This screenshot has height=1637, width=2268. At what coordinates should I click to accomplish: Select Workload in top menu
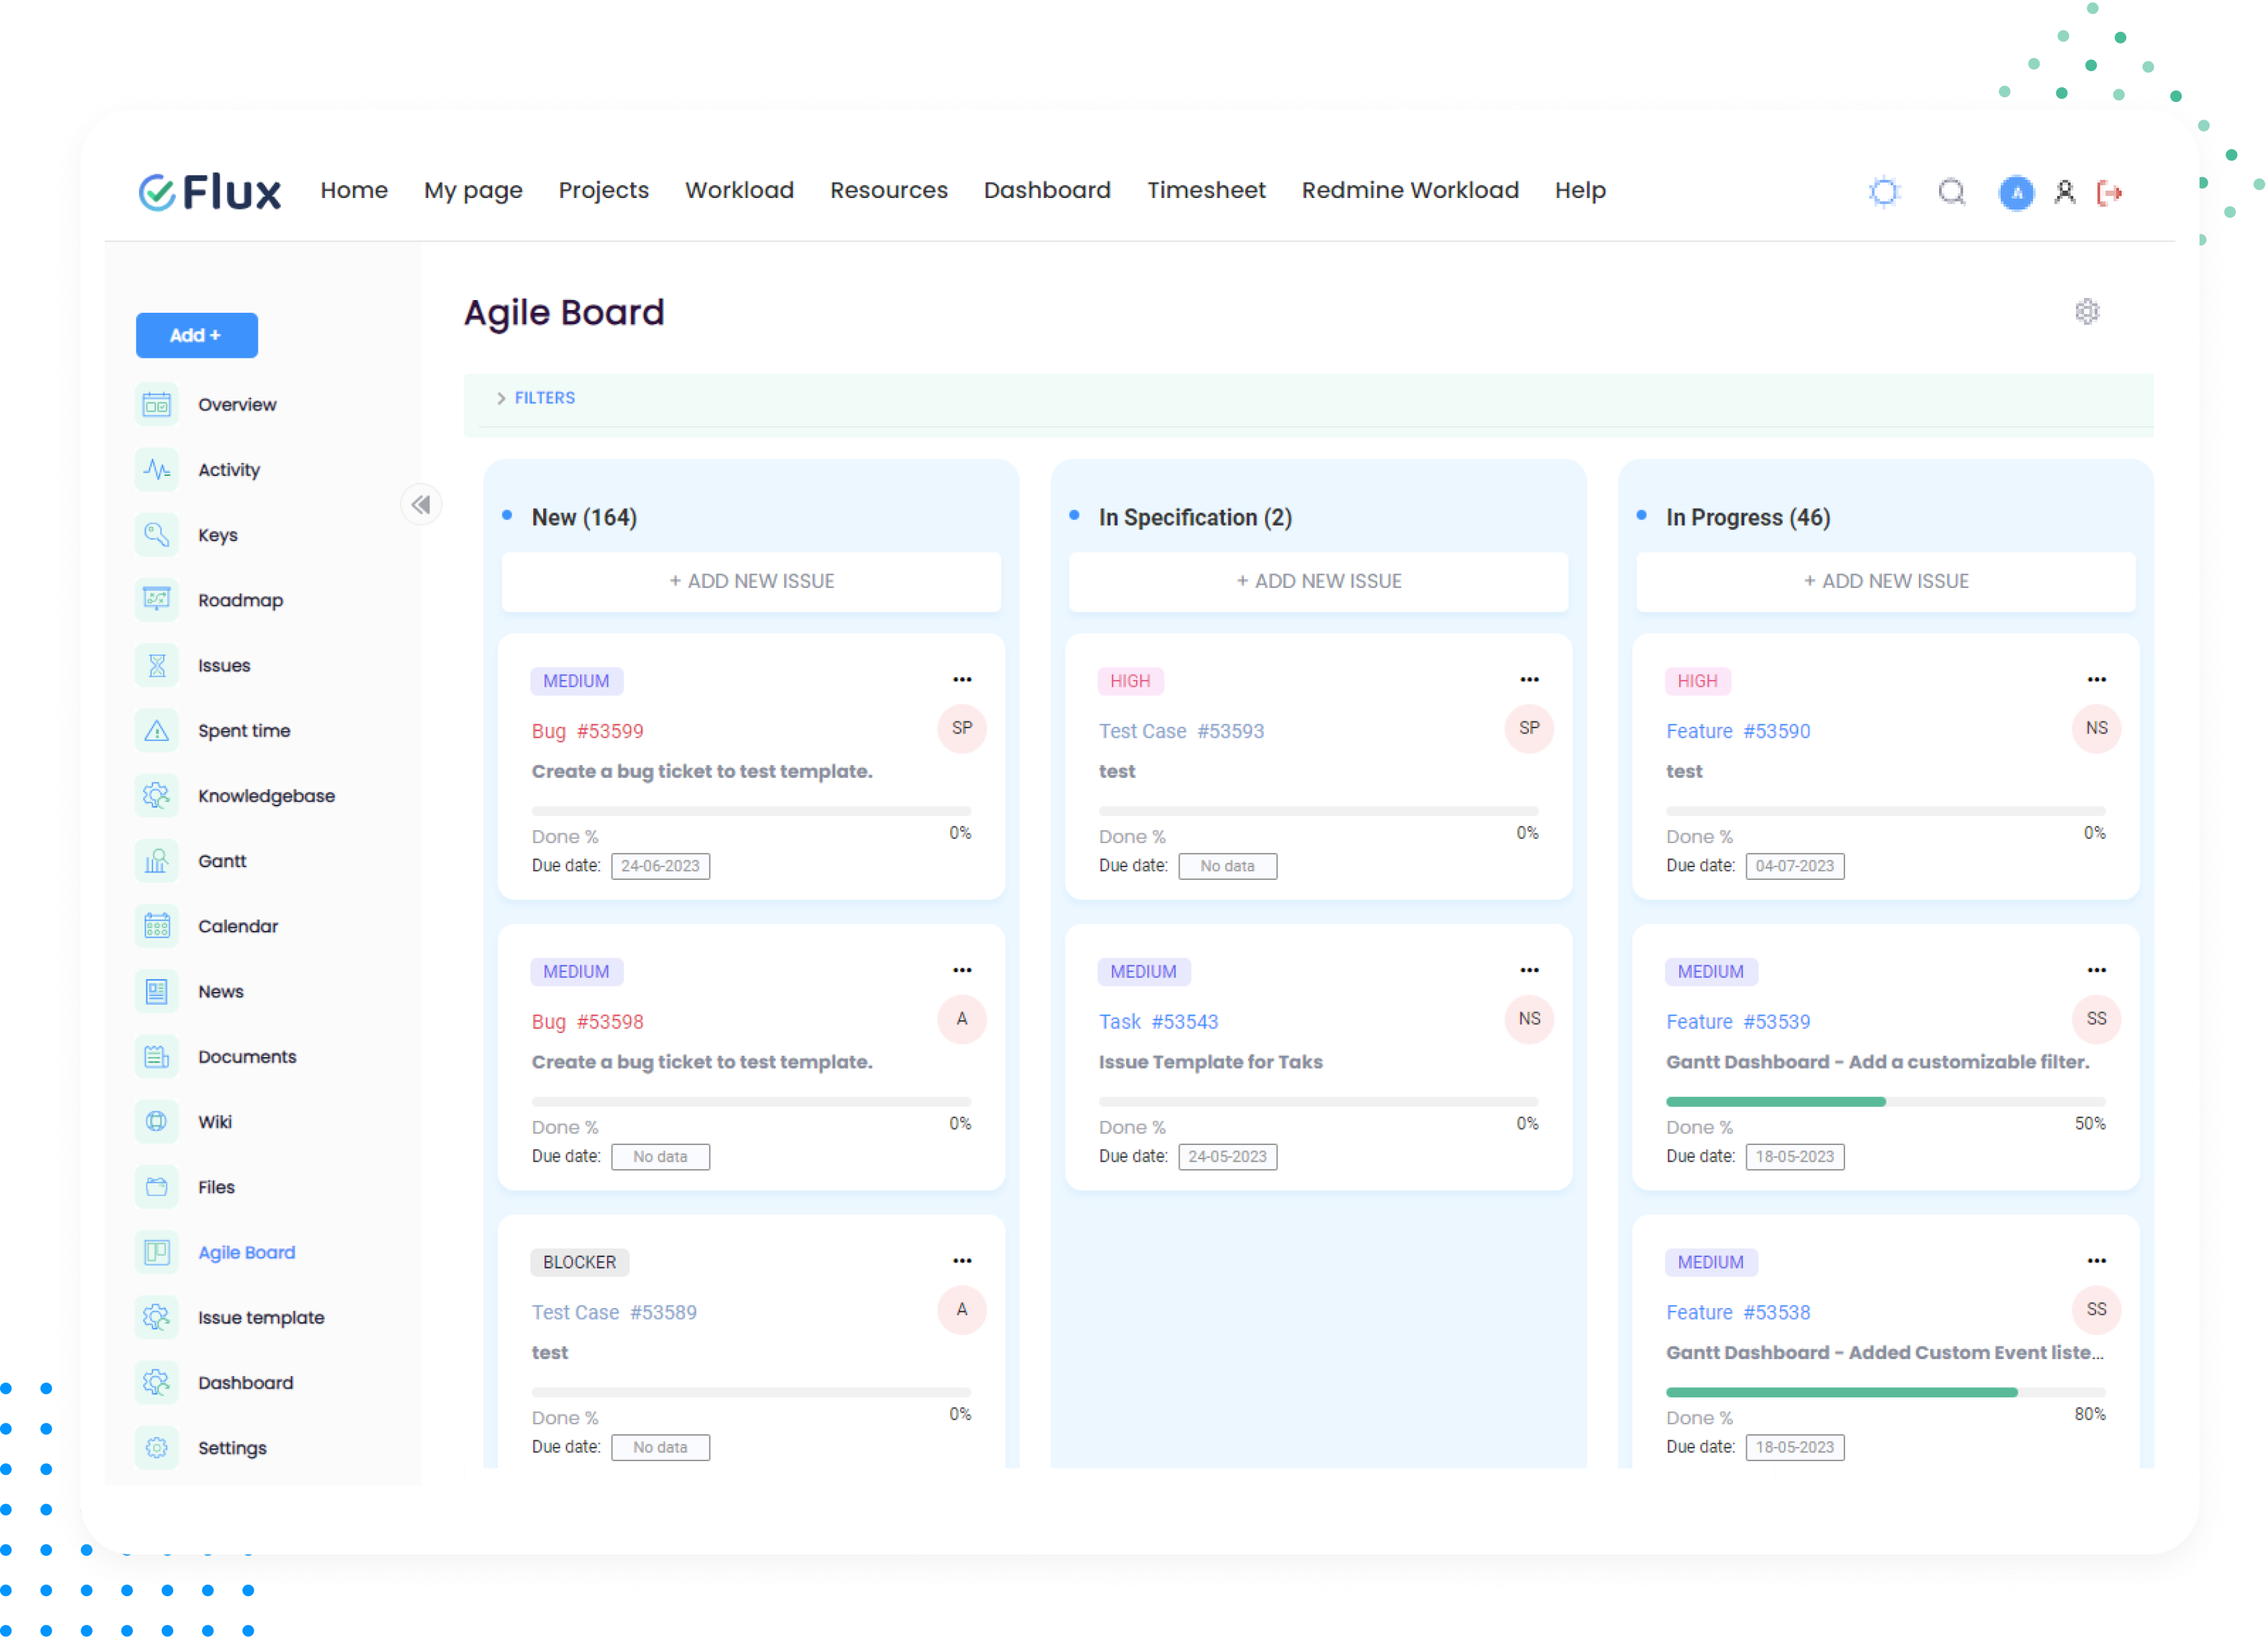739,190
